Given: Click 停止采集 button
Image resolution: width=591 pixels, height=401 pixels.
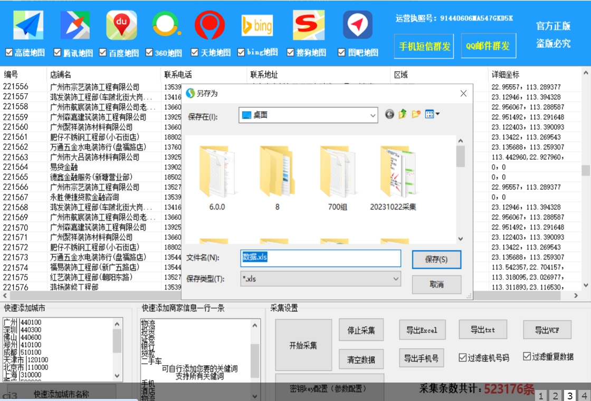Looking at the screenshot, I should click(361, 330).
